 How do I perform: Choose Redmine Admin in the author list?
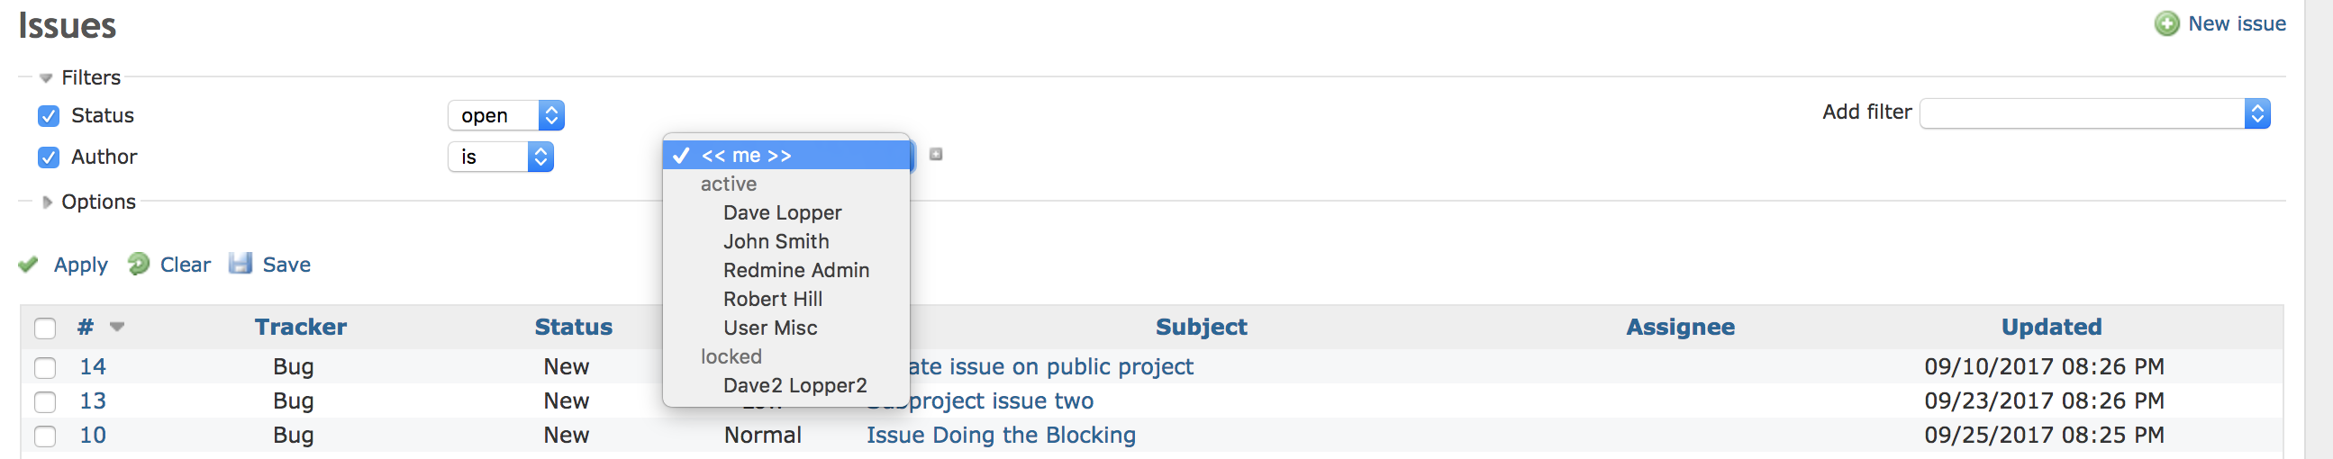(x=795, y=271)
